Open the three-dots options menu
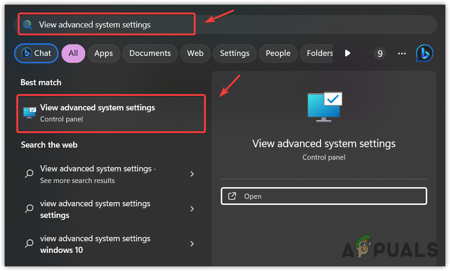The image size is (450, 271). (402, 54)
